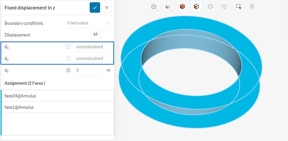
Task: Open the wireframe cube view options
Action: (154, 7)
